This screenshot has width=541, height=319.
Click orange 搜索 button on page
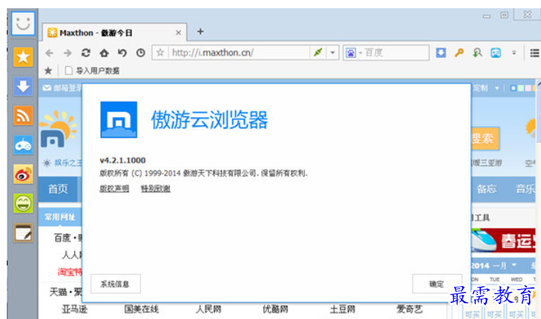point(485,139)
